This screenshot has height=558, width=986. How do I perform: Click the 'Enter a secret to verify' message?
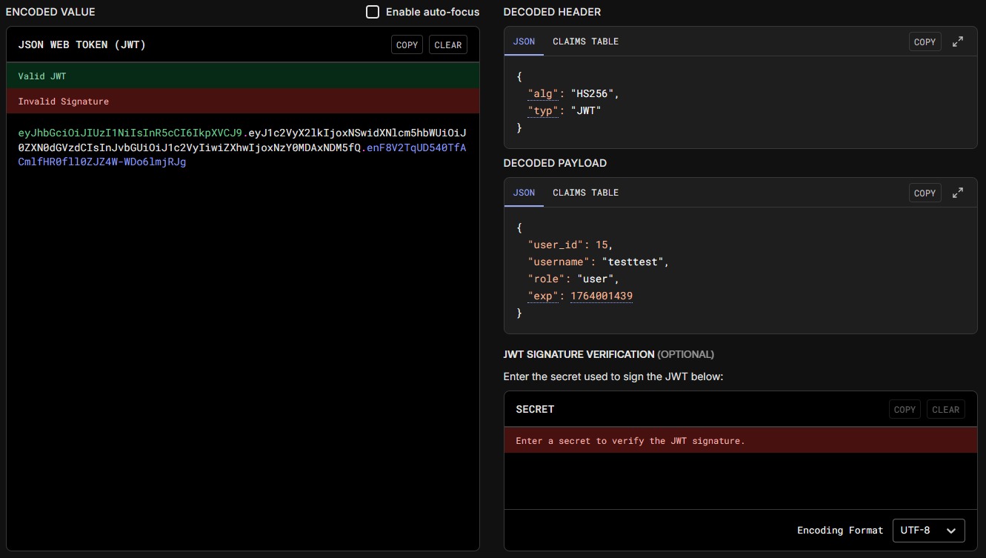click(630, 441)
